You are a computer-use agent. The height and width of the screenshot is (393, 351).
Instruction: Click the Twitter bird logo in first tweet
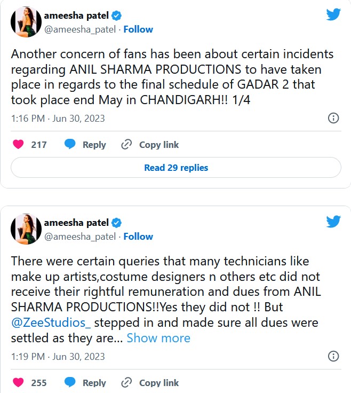pyautogui.click(x=333, y=14)
